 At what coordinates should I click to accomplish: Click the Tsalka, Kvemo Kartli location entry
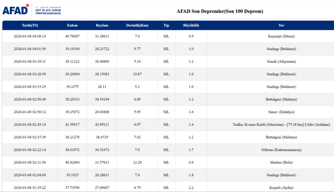282,124
